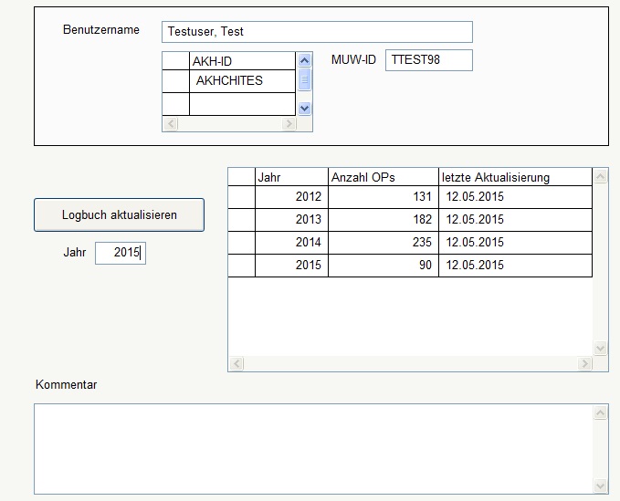
Task: Click the logbook table scroll left arrow
Action: [236, 364]
